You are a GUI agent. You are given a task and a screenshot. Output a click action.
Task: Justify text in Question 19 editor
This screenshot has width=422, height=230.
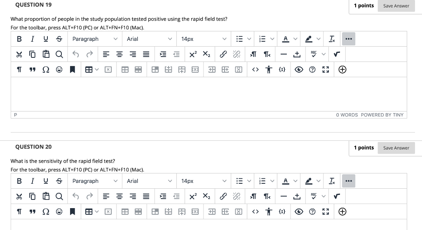click(146, 54)
